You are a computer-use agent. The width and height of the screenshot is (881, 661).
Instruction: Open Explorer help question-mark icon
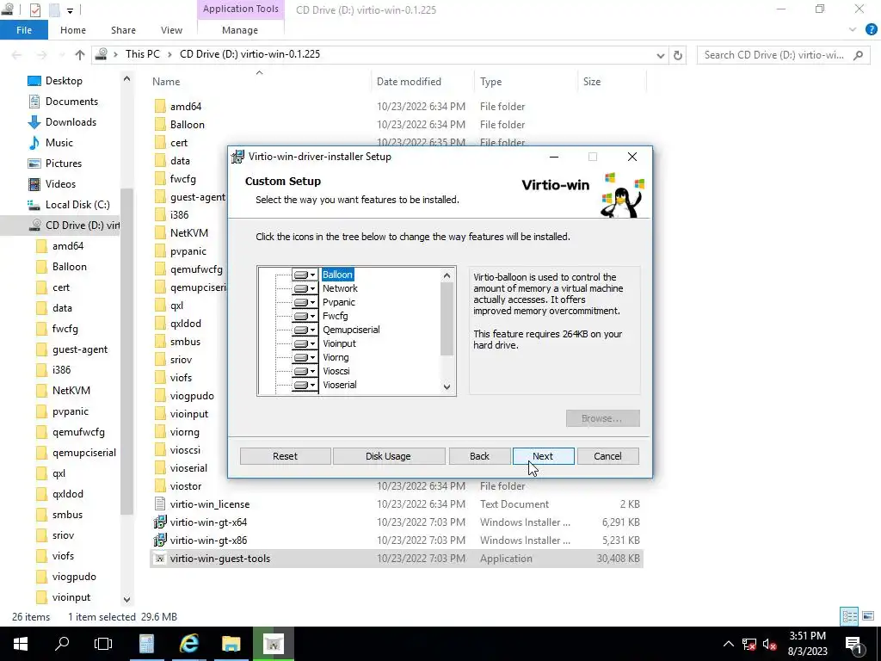pos(871,30)
